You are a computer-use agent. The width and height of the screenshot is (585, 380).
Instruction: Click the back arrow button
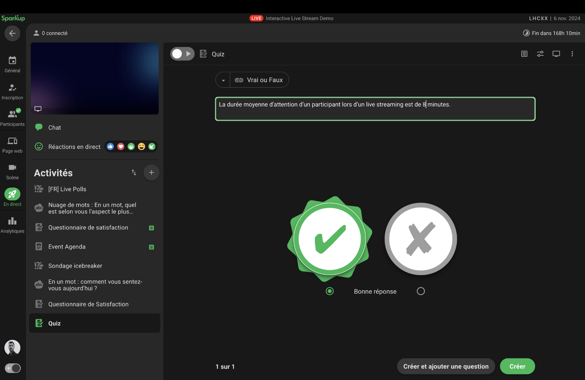[x=12, y=33]
